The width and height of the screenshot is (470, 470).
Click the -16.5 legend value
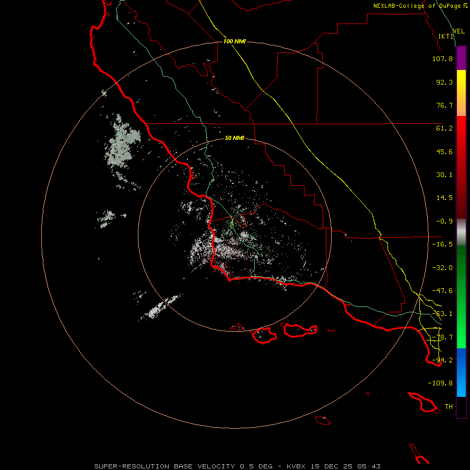click(x=442, y=244)
